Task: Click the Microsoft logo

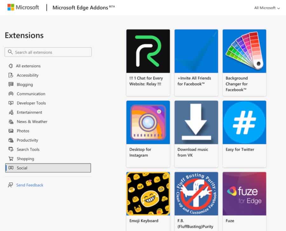Action: 23,7
